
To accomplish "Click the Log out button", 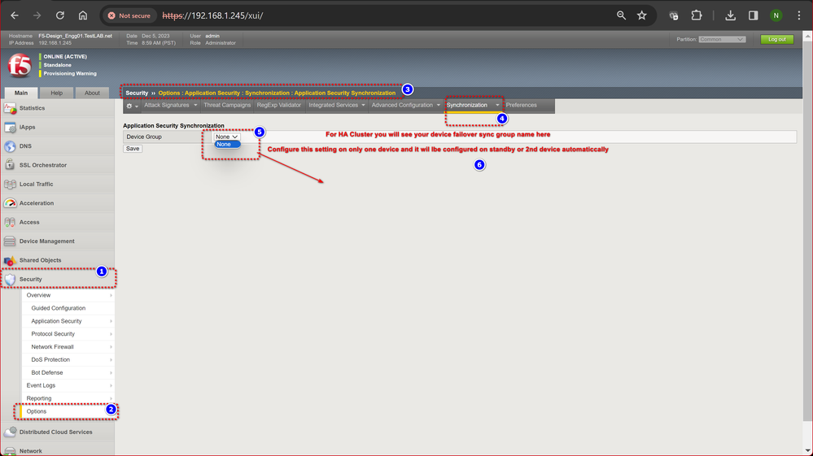I will tap(776, 39).
